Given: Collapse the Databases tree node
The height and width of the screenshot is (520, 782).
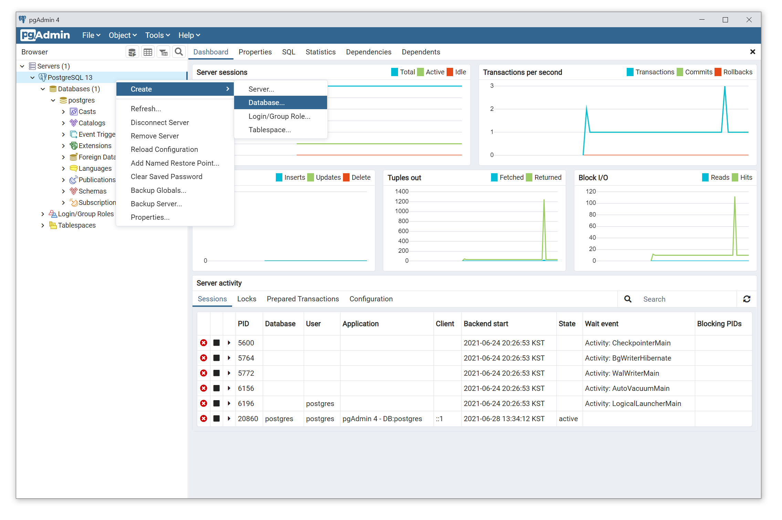Looking at the screenshot, I should [x=43, y=89].
